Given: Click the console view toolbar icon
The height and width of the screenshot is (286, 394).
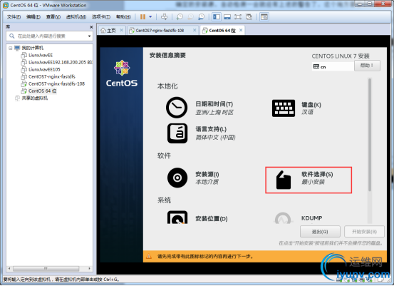Looking at the screenshot, I should pyautogui.click(x=264, y=17).
